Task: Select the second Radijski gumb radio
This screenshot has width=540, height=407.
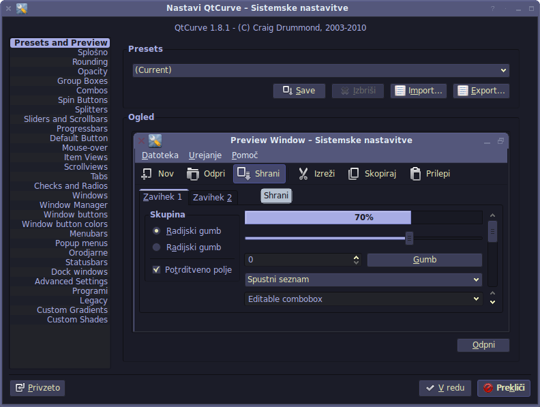Action: pyautogui.click(x=156, y=247)
